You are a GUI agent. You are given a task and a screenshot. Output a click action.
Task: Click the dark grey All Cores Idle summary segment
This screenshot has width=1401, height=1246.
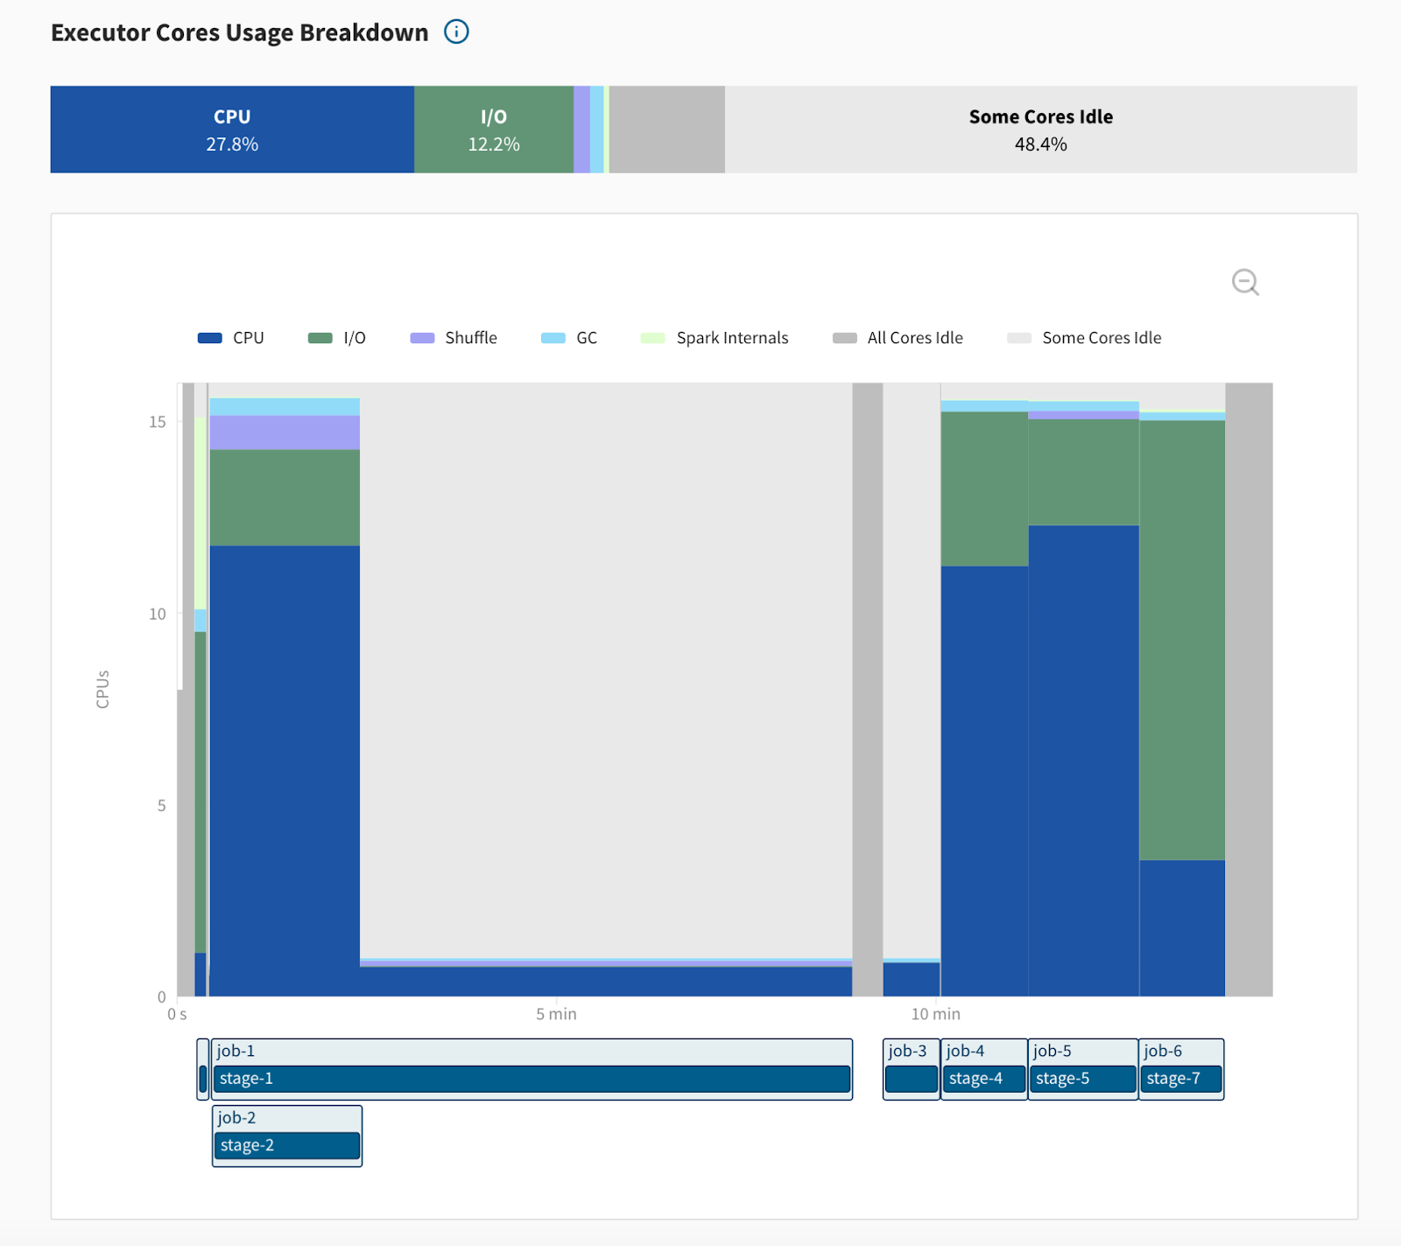coord(667,130)
